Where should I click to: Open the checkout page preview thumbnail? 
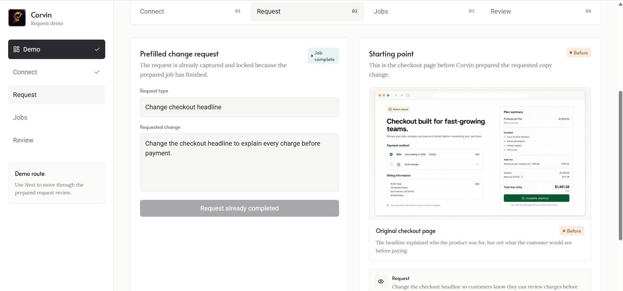[480, 153]
